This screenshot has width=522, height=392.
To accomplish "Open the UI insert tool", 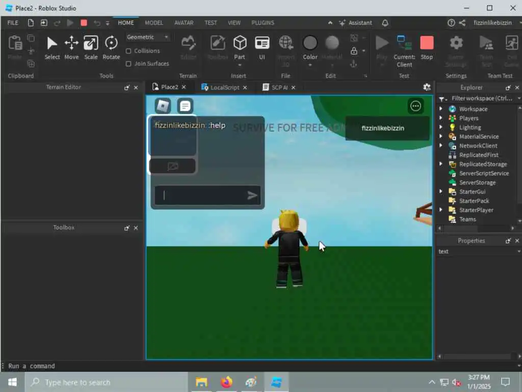I will 262,48.
